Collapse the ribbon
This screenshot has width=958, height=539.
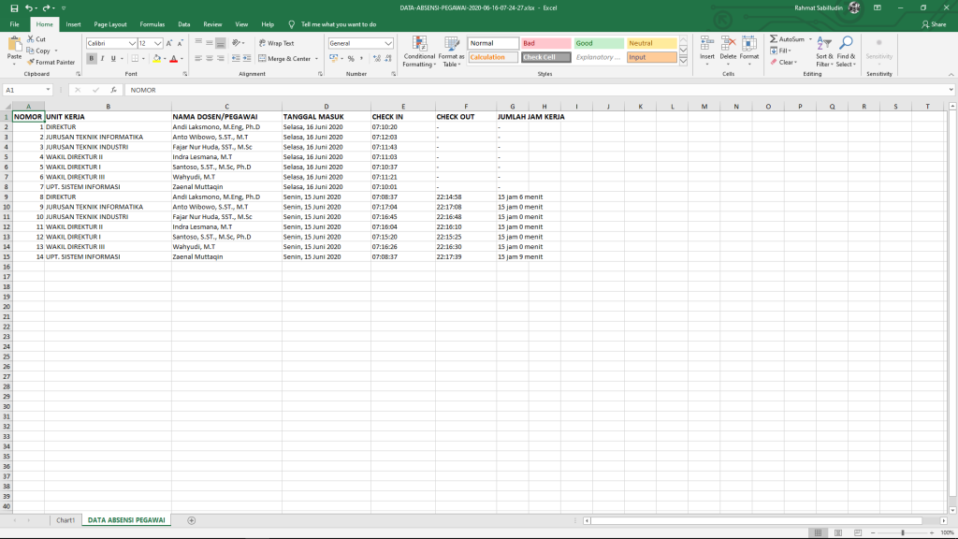pyautogui.click(x=951, y=74)
